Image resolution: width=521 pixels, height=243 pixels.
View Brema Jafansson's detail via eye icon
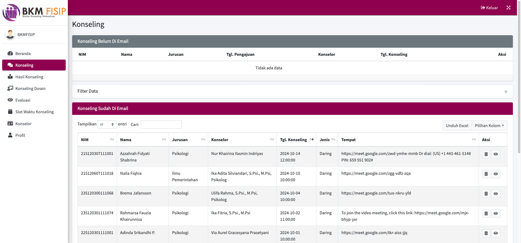pyautogui.click(x=495, y=194)
